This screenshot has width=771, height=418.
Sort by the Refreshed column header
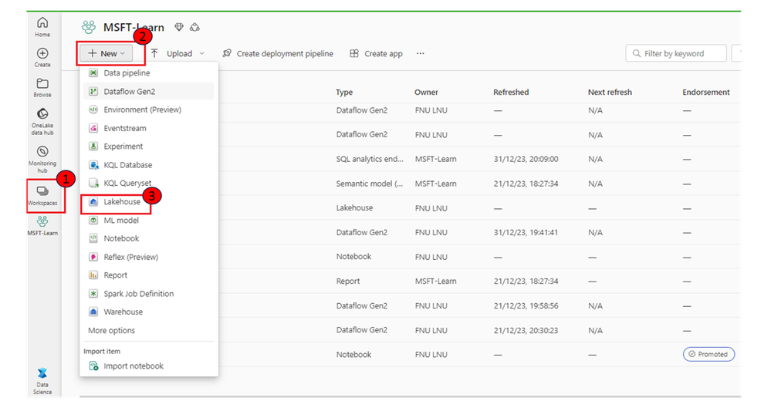[x=511, y=93]
